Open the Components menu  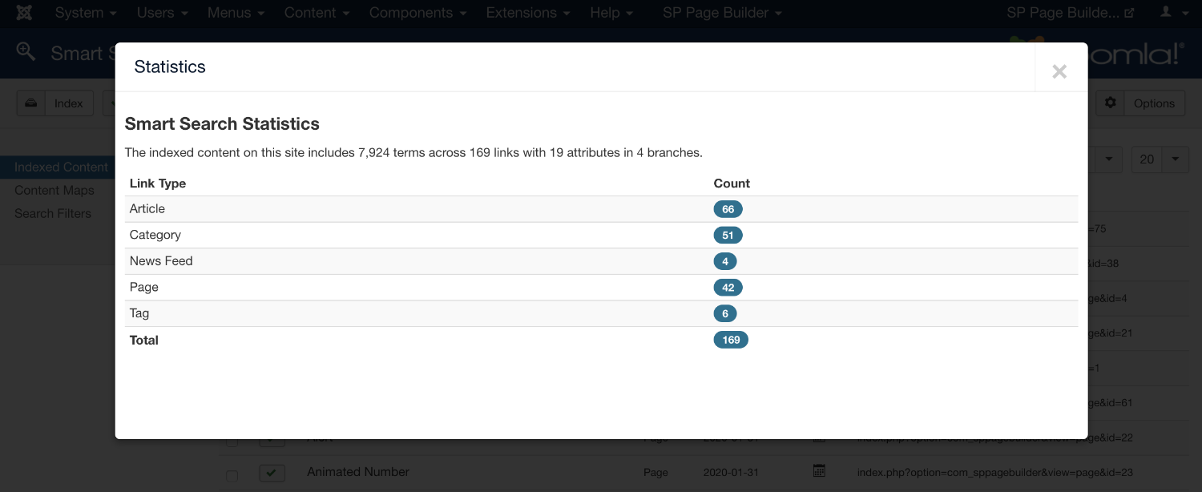point(417,13)
